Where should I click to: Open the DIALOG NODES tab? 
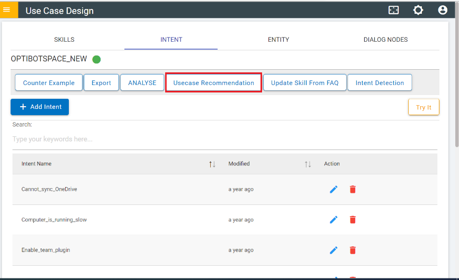pos(385,40)
